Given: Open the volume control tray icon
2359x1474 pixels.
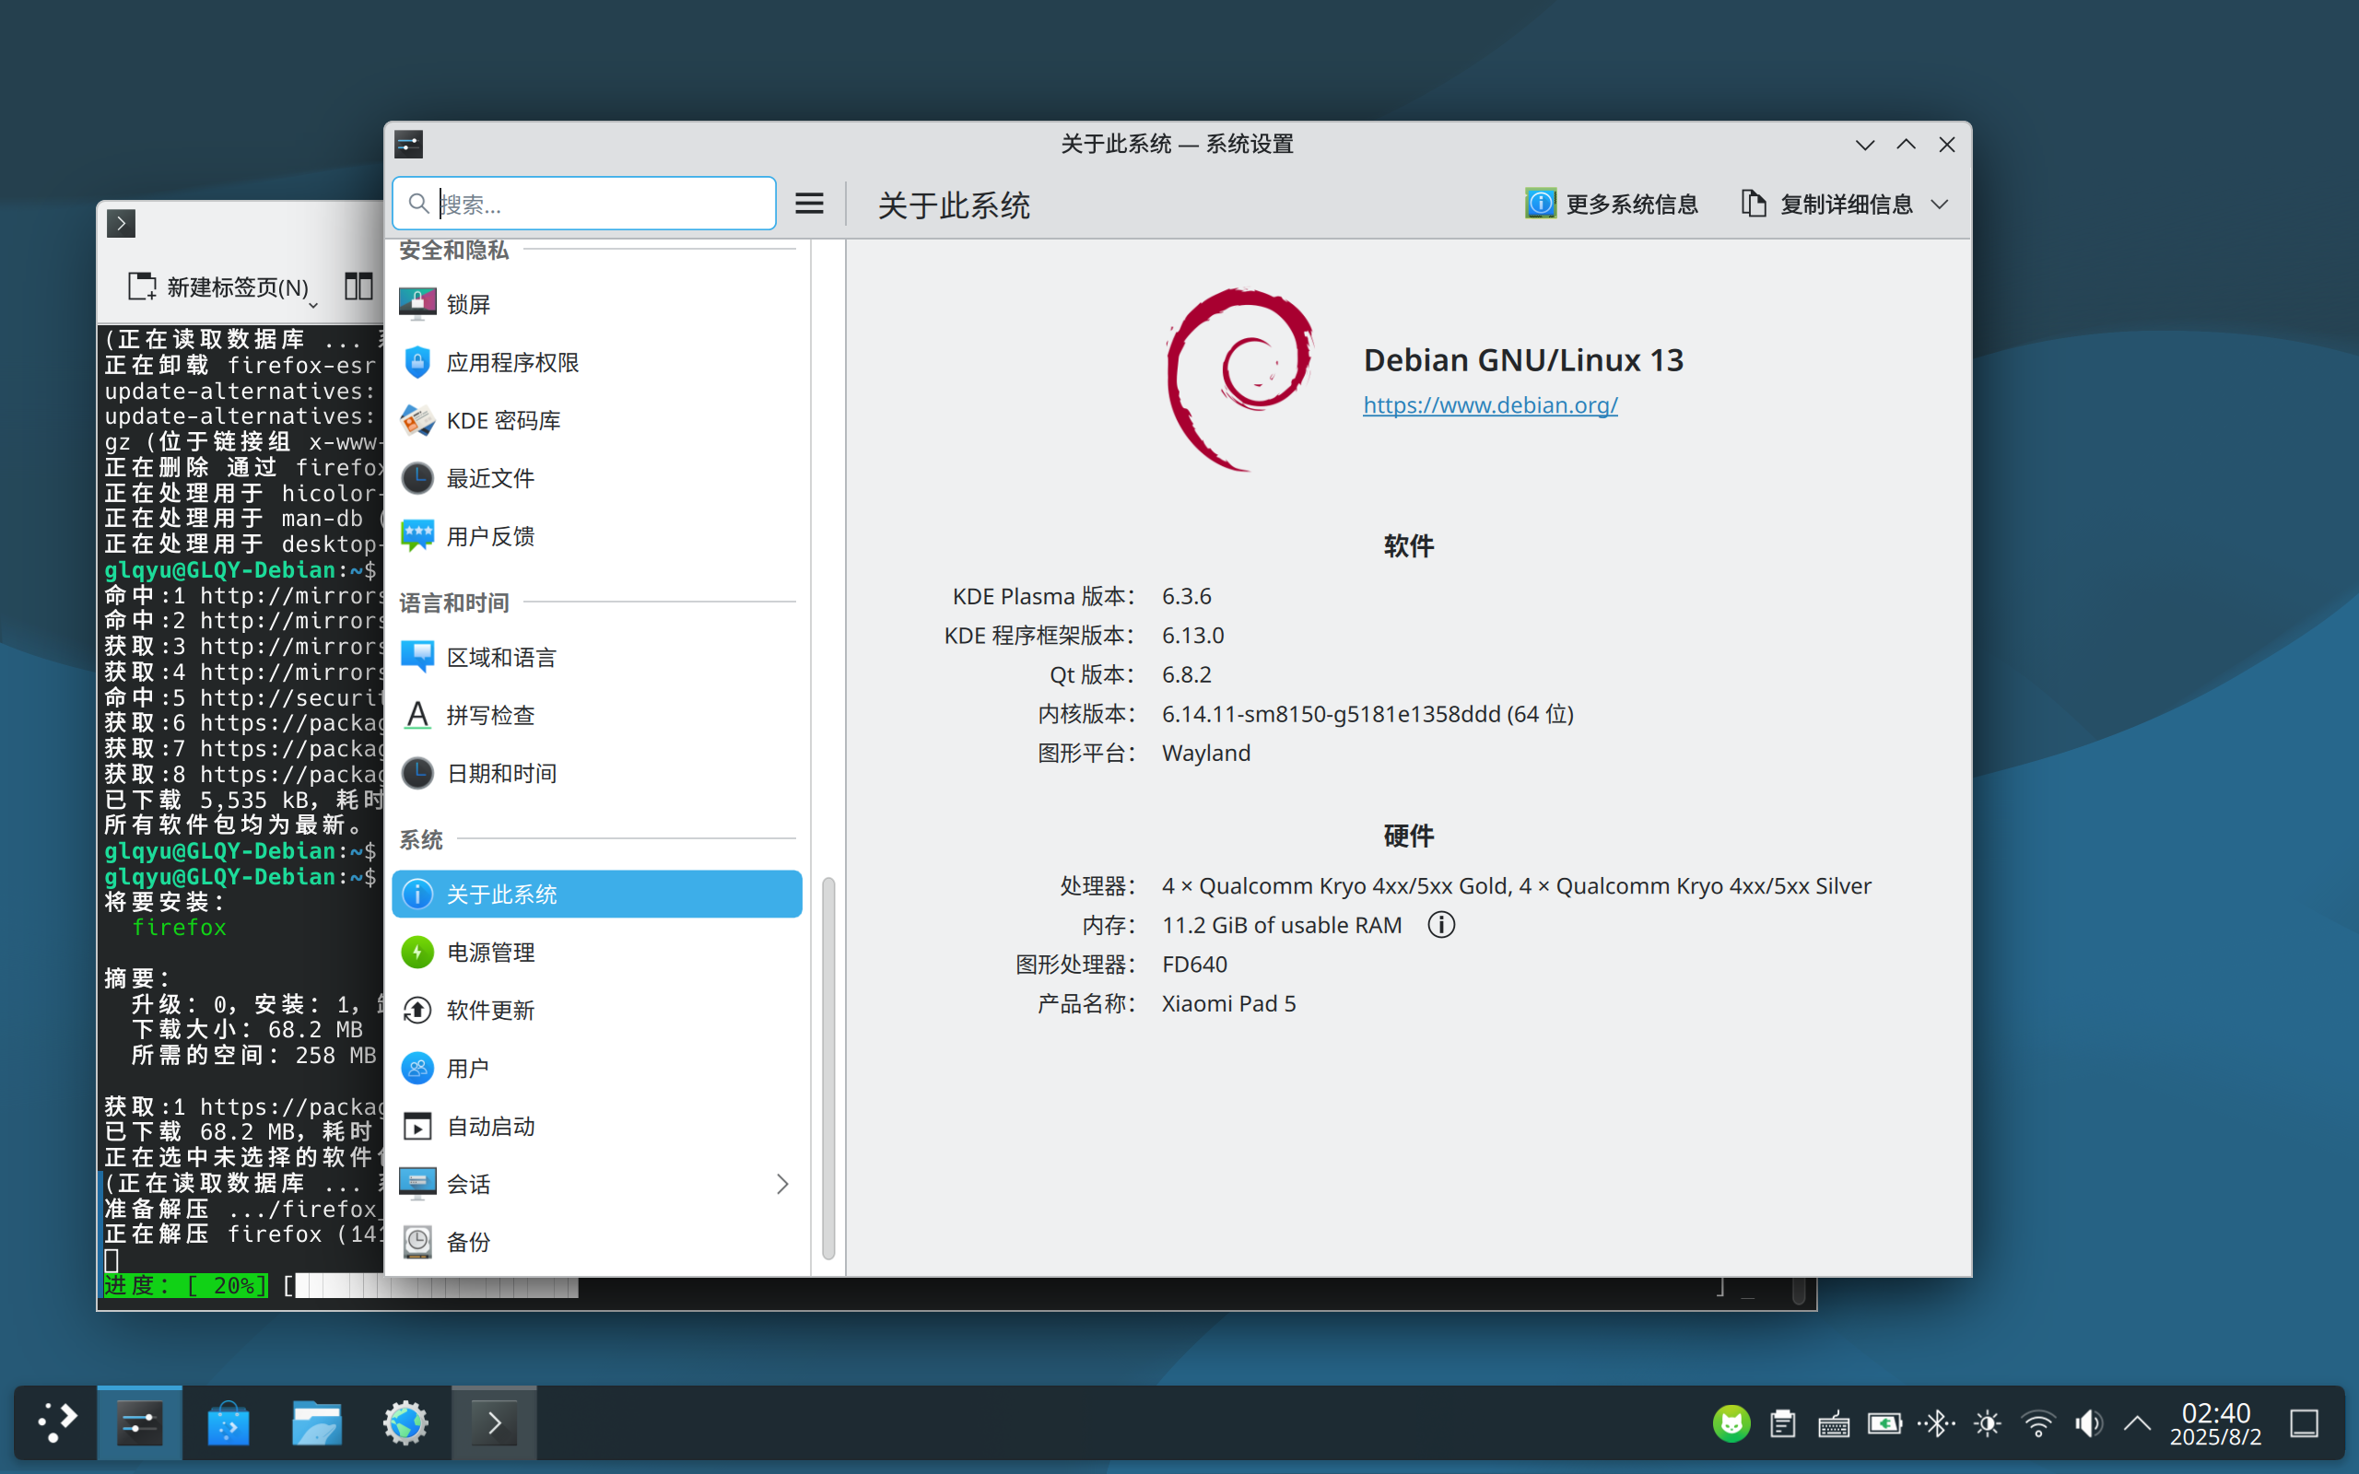Looking at the screenshot, I should click(2088, 1424).
